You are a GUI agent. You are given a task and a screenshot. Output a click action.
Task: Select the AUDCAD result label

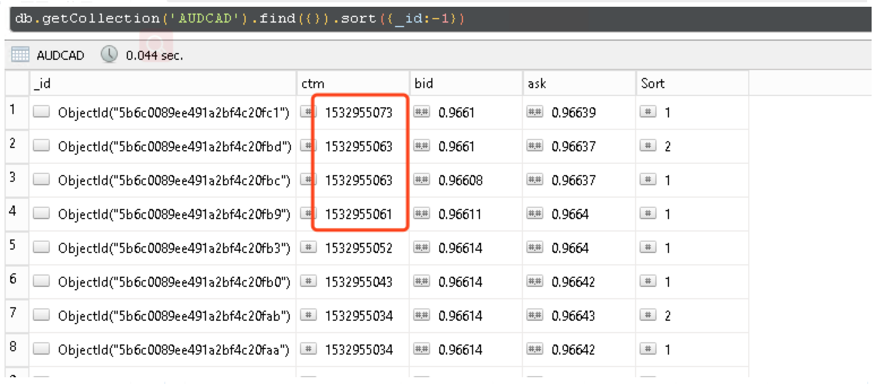[x=60, y=55]
